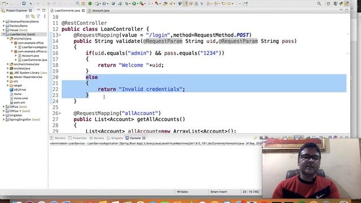Expand JRE System Library node
This screenshot has height=203, width=361.
click(8, 73)
